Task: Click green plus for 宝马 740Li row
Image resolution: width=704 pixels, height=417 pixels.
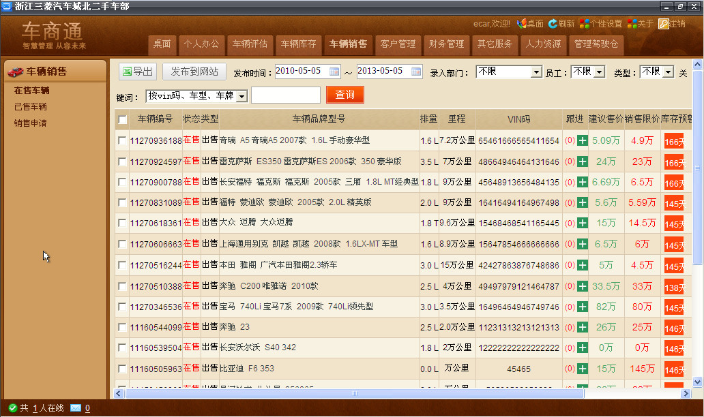Action: click(583, 307)
